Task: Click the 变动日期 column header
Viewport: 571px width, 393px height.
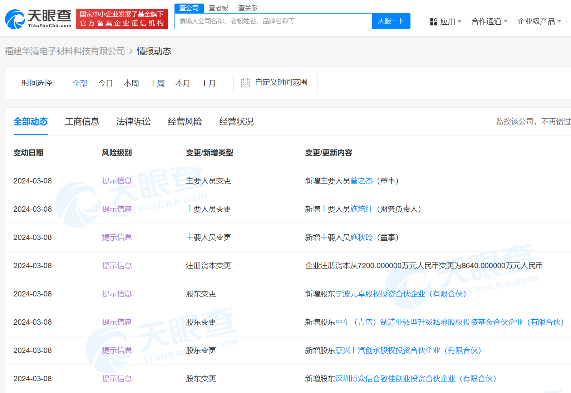Action: click(28, 153)
